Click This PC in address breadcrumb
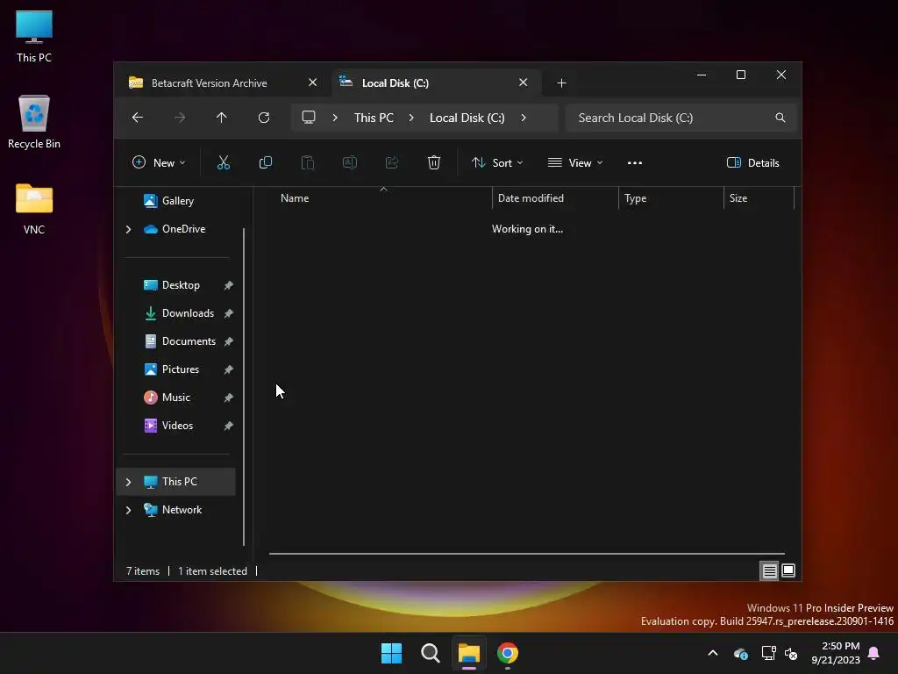The image size is (898, 674). (374, 118)
